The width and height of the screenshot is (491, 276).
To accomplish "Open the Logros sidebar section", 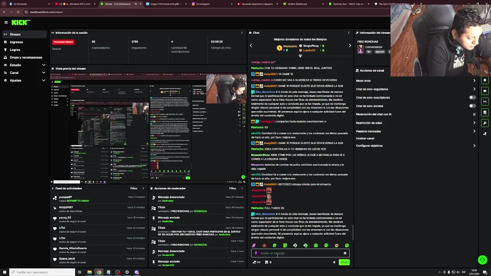I will 25,50.
